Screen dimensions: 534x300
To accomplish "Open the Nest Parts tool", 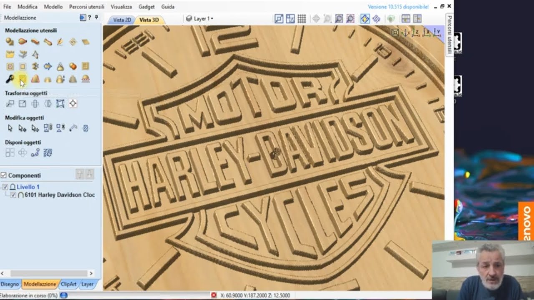I will (x=48, y=153).
